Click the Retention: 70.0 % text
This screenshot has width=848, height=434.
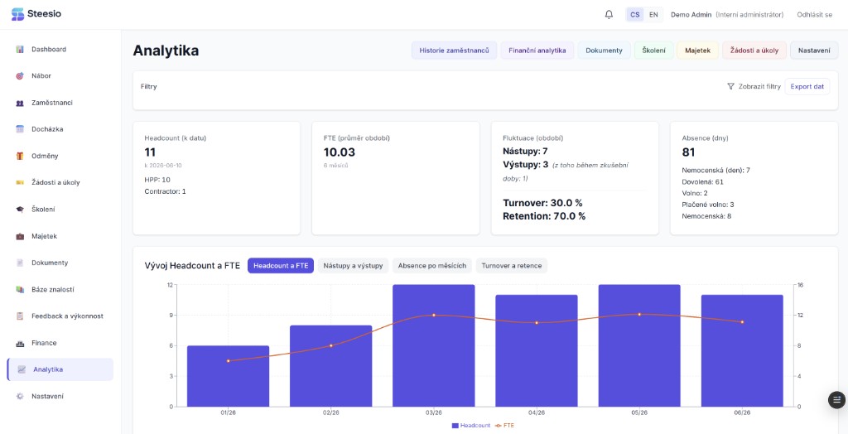click(x=544, y=216)
